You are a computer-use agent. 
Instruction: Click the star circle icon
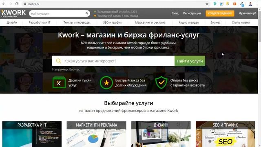[x=106, y=82]
